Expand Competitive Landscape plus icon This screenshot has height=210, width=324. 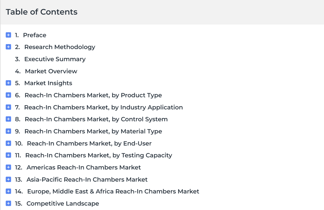[x=8, y=203]
